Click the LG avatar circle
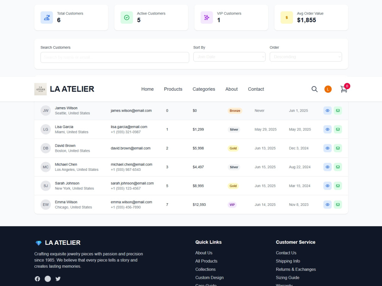This screenshot has width=382, height=286. (x=45, y=129)
